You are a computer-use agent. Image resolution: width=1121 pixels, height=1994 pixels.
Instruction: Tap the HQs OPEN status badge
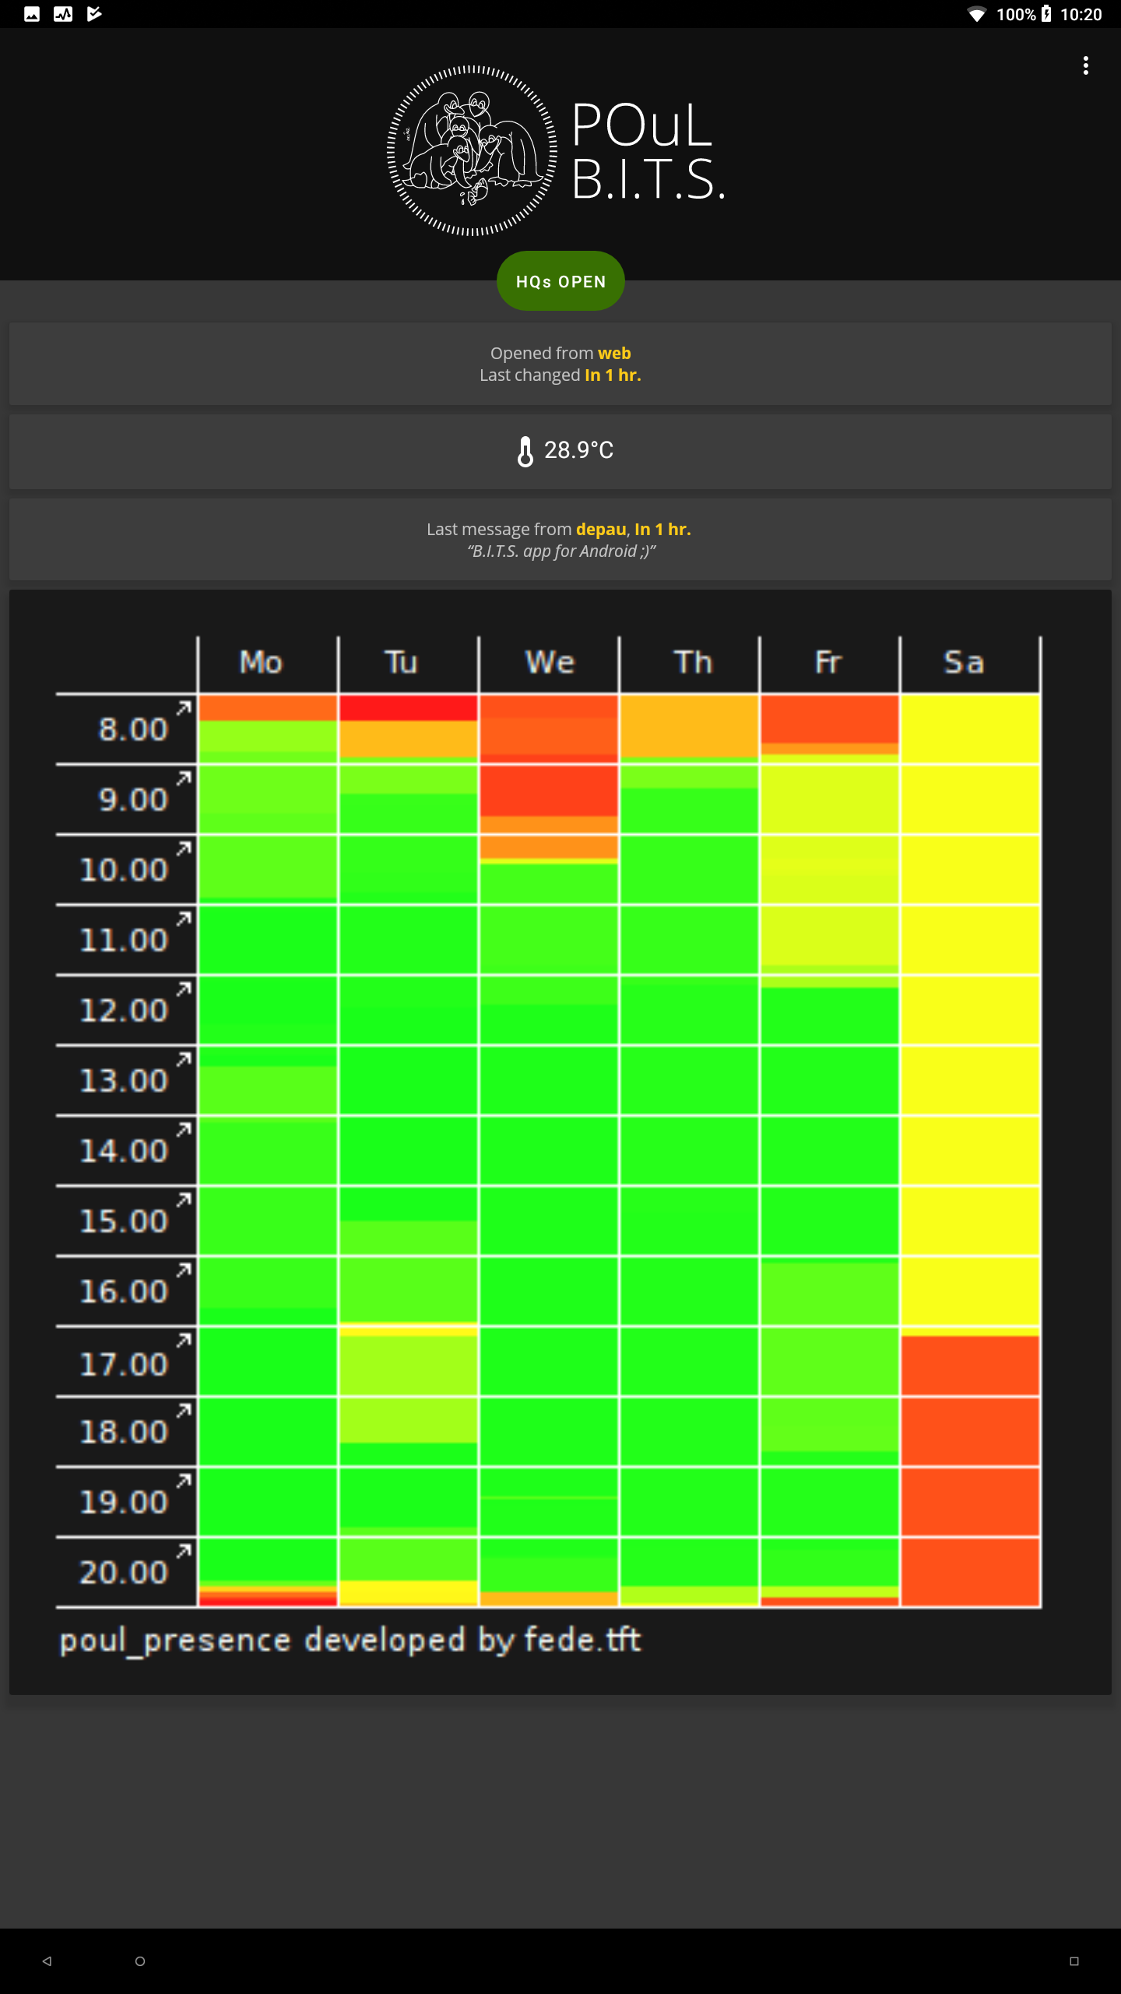[x=560, y=281]
